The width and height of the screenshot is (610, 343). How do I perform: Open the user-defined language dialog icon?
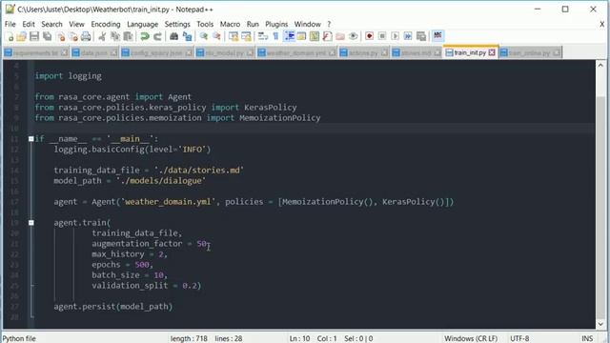click(301, 36)
